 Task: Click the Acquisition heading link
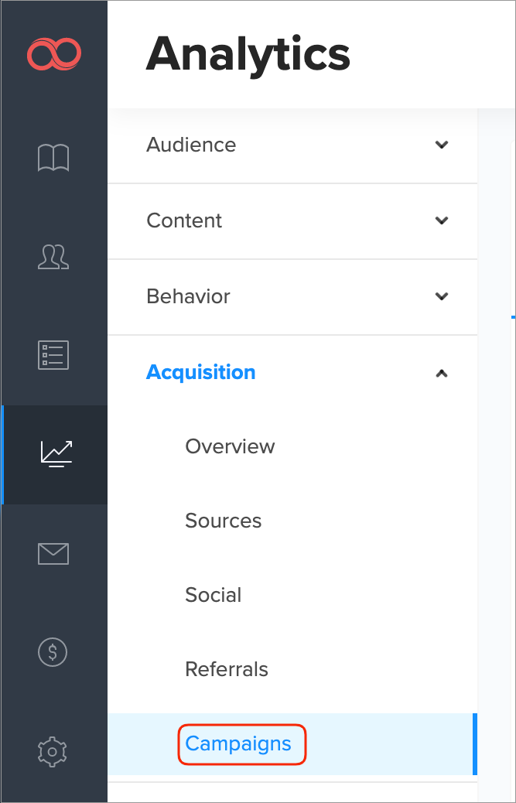pos(200,372)
